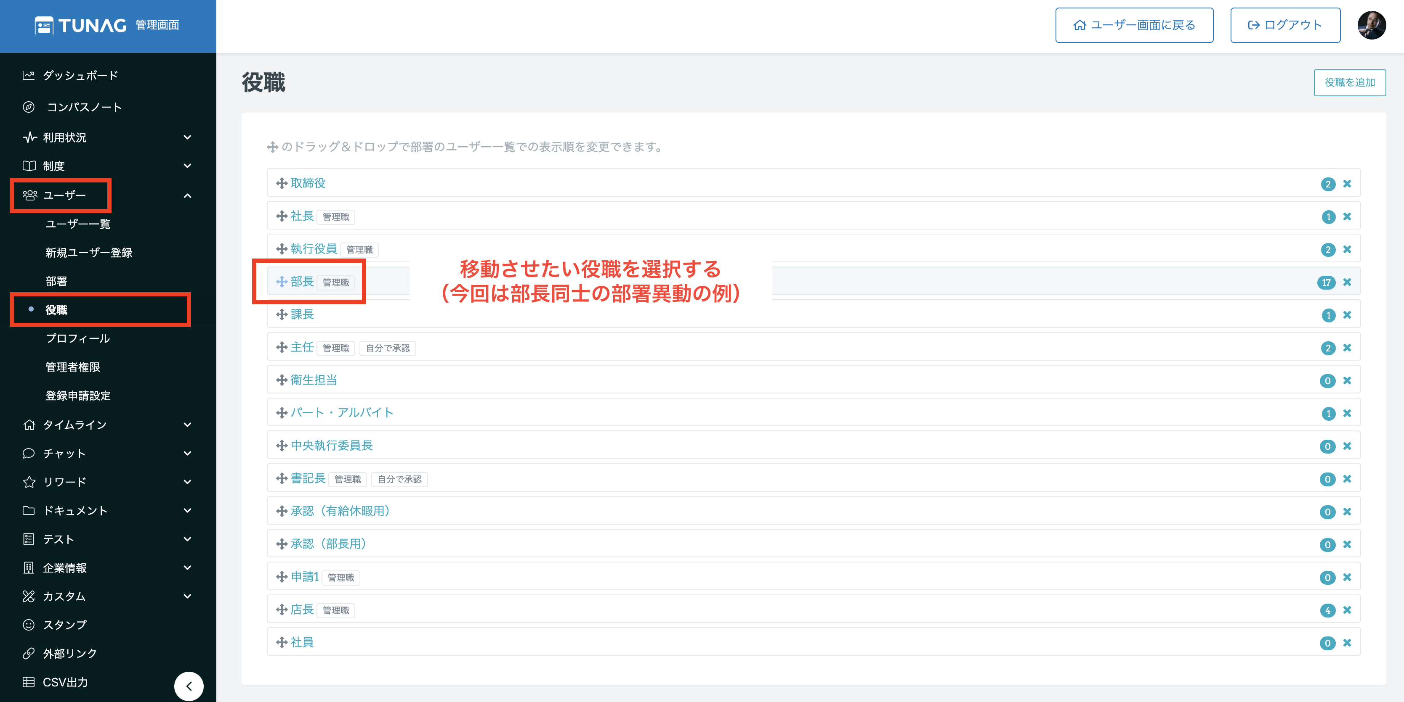This screenshot has width=1404, height=702.
Task: Click the drag handle beside 執行役員
Action: tap(281, 249)
